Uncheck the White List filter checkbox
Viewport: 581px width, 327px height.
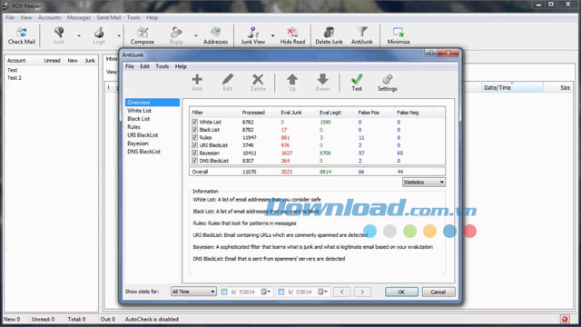tap(194, 122)
